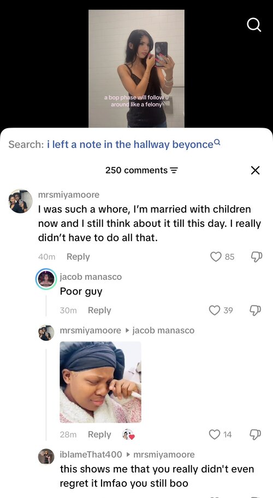Viewport: 273px width, 498px height.
Task: Open iblameThat400's avatar
Action: [46, 457]
